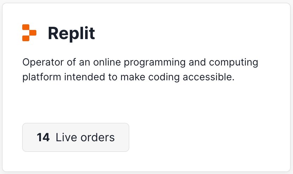The width and height of the screenshot is (293, 174).
Task: Click the blank space between description and badge
Action: (140, 102)
